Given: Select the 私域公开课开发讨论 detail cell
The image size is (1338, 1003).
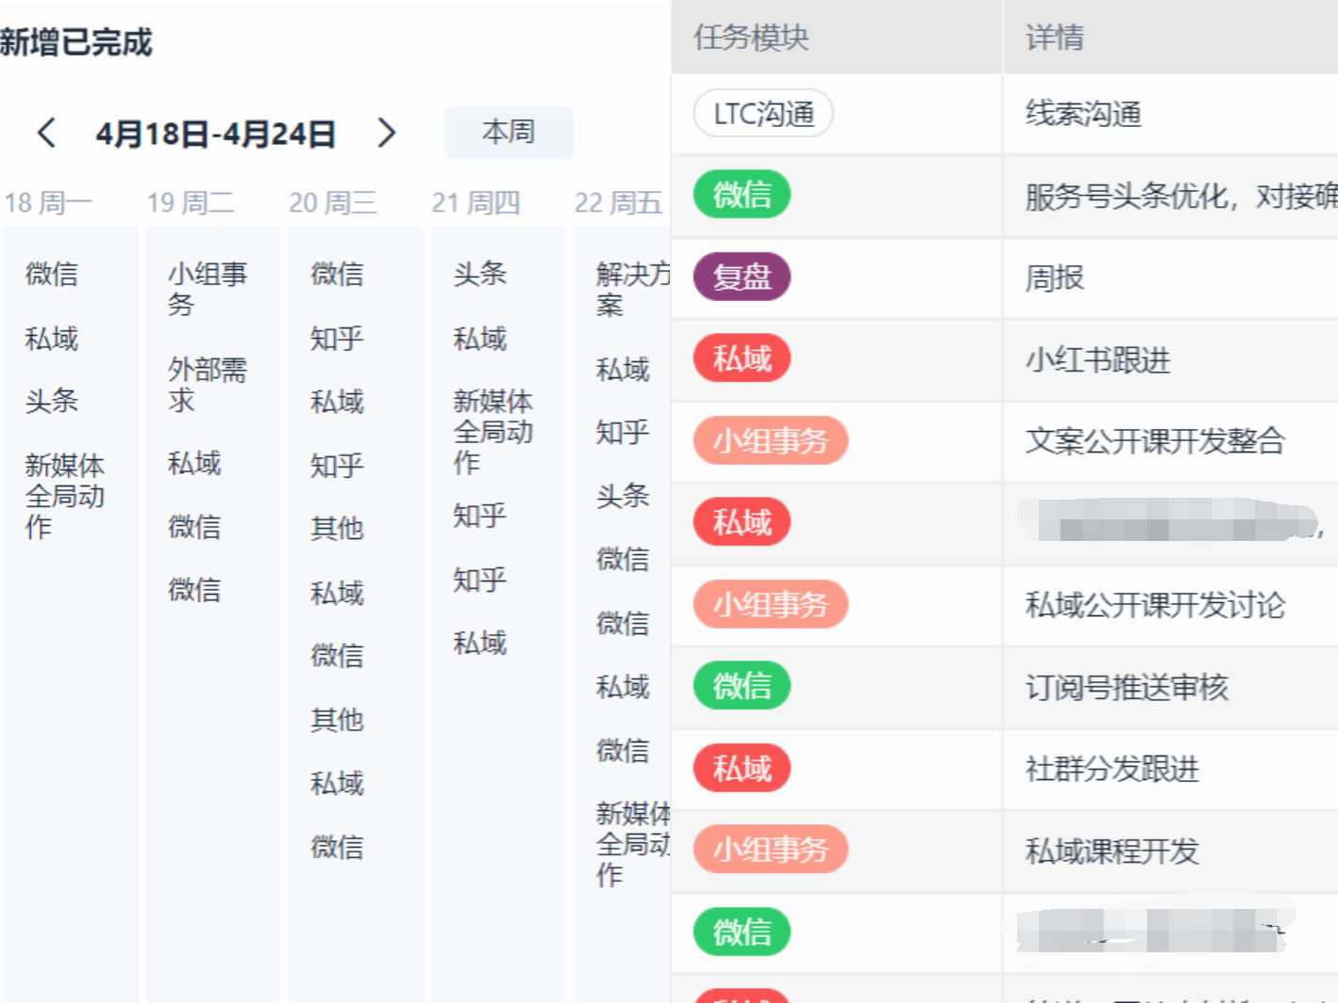Looking at the screenshot, I should click(1171, 604).
